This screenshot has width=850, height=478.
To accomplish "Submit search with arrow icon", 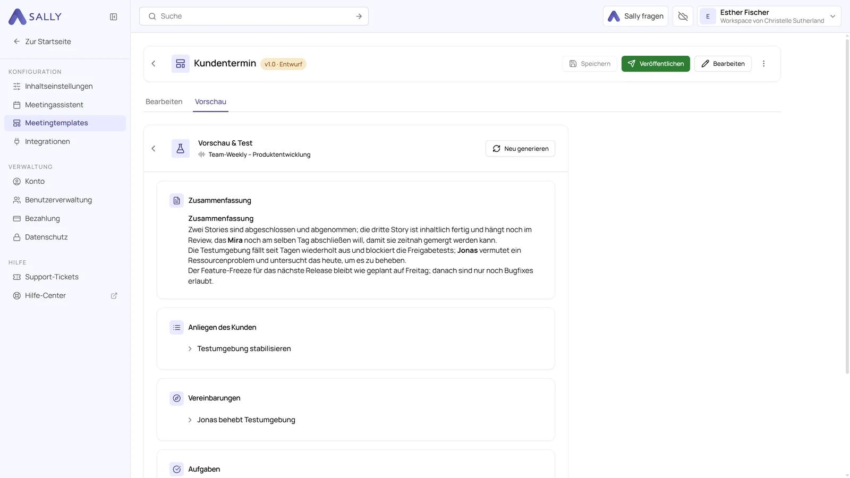I will (x=359, y=16).
